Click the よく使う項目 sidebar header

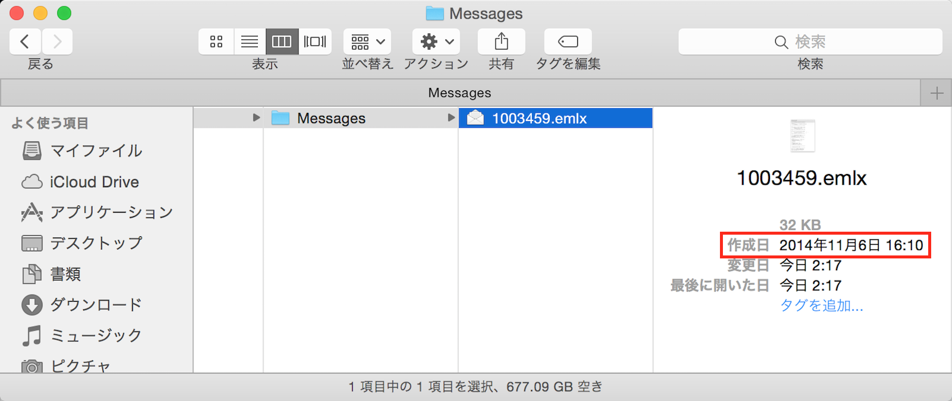50,123
